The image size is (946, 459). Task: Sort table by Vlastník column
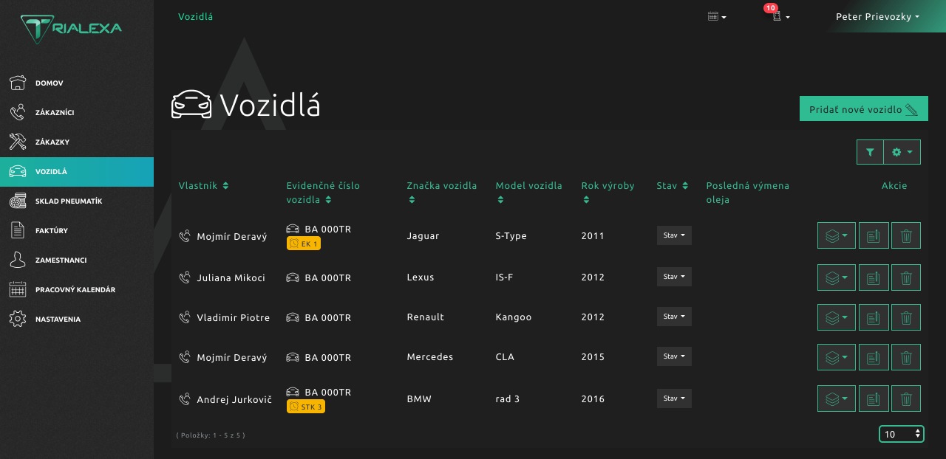coord(203,185)
